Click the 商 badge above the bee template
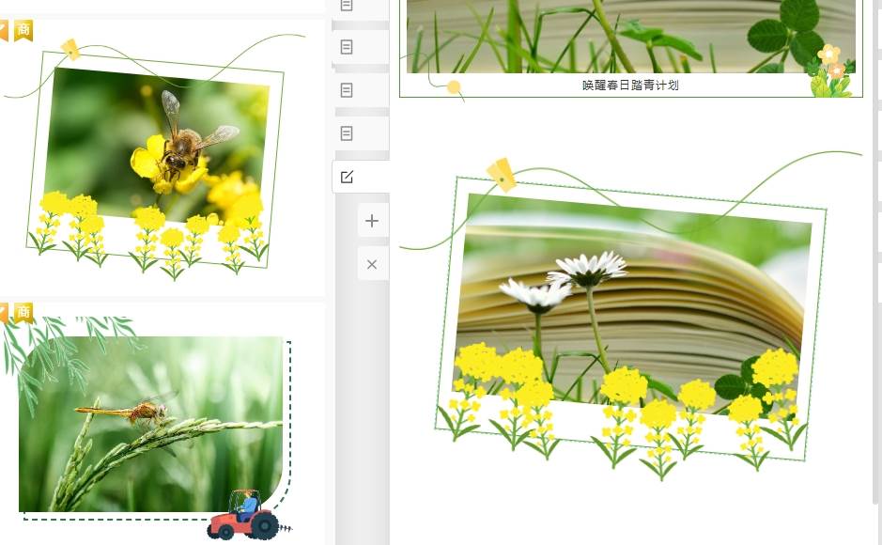The image size is (882, 545). pos(23,30)
